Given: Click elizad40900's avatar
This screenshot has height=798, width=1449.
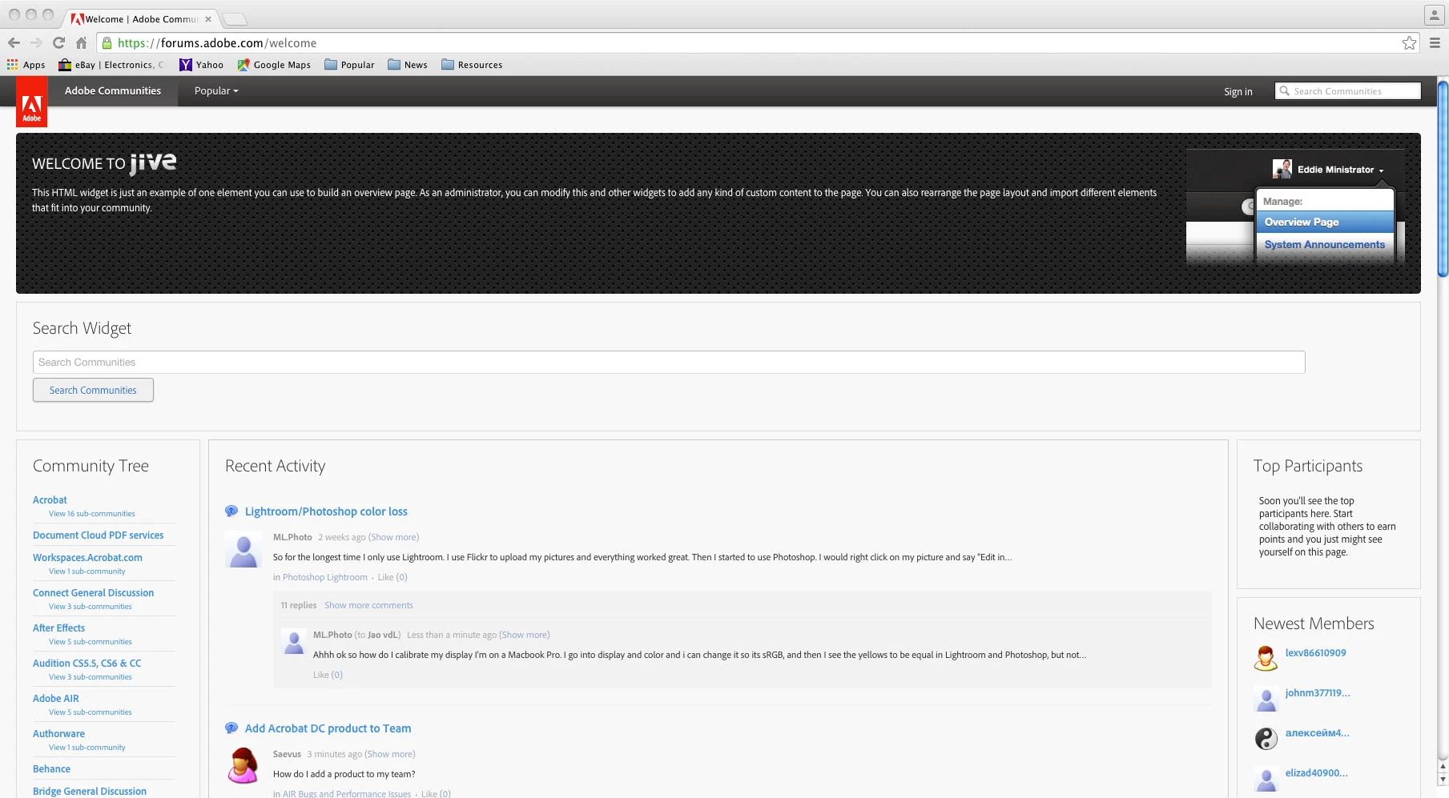Looking at the screenshot, I should (x=1266, y=778).
